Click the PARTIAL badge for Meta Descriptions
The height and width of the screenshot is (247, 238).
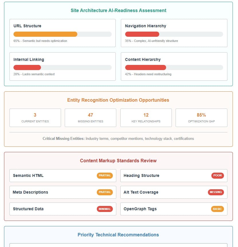105,192
